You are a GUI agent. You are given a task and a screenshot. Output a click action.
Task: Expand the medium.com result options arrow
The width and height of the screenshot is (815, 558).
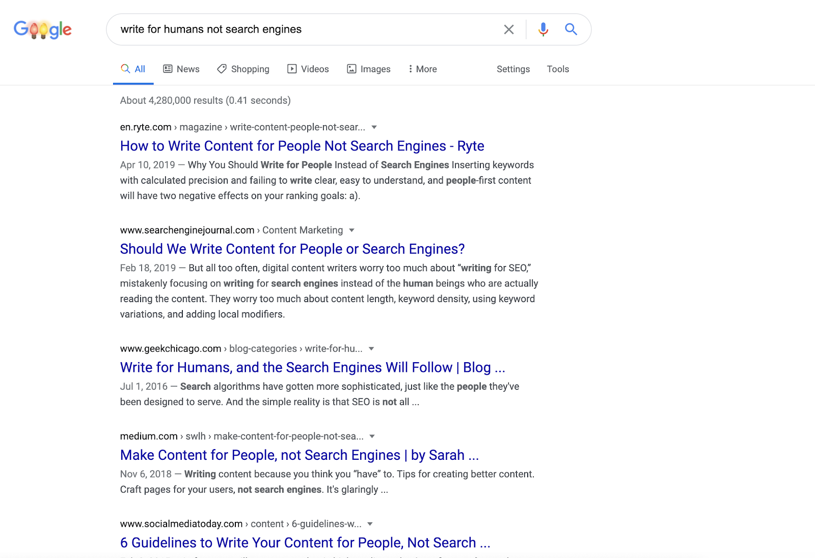[x=372, y=436]
